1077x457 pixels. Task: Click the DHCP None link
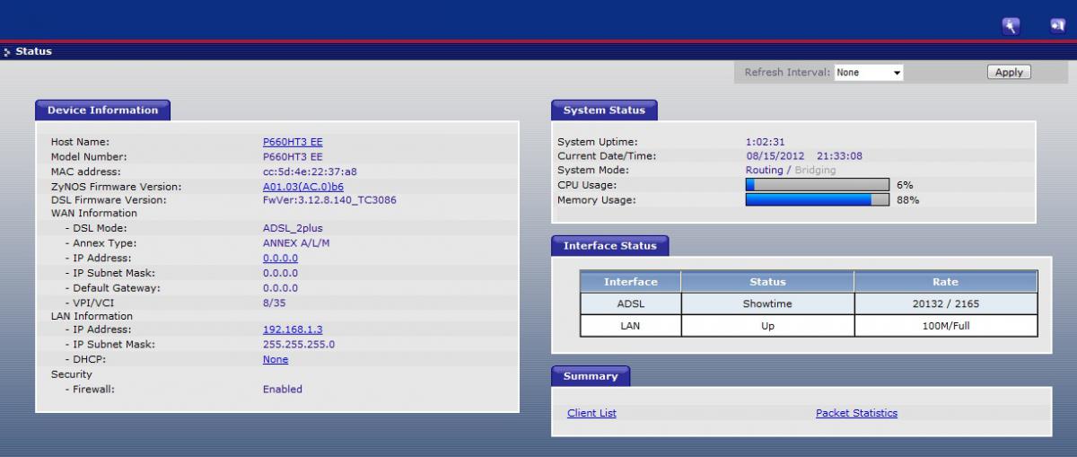[276, 359]
